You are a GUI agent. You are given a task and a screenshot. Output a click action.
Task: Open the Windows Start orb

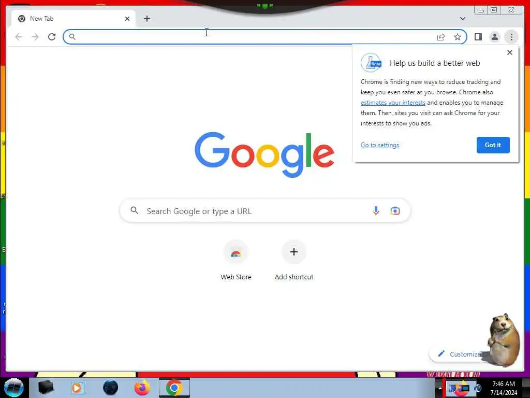coord(13,388)
